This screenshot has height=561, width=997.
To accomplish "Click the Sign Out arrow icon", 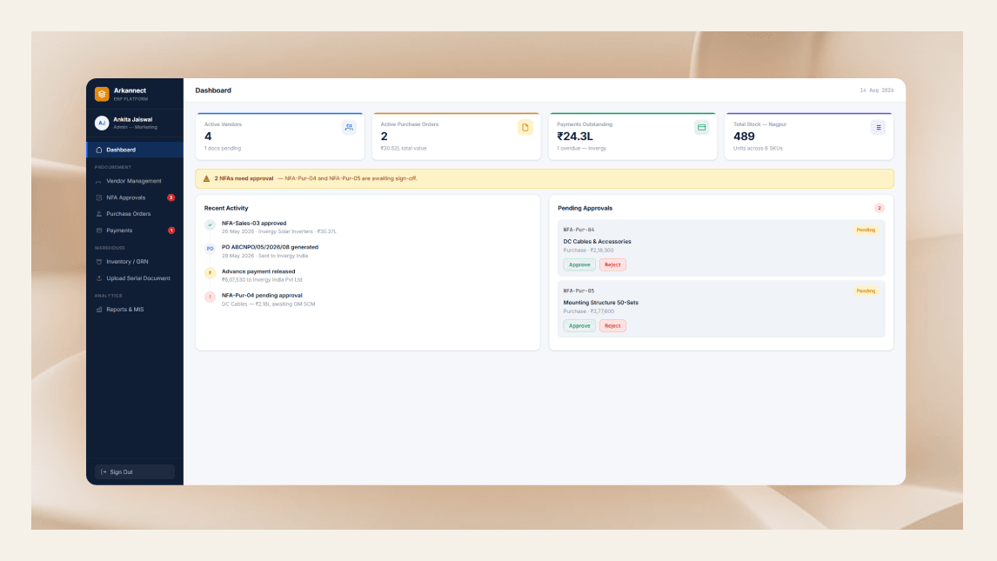I will 104,472.
